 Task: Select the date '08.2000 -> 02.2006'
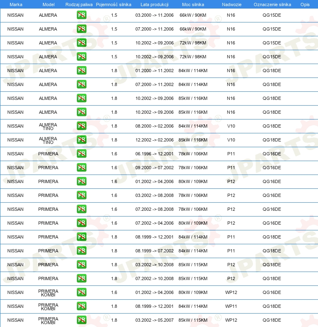(155, 126)
